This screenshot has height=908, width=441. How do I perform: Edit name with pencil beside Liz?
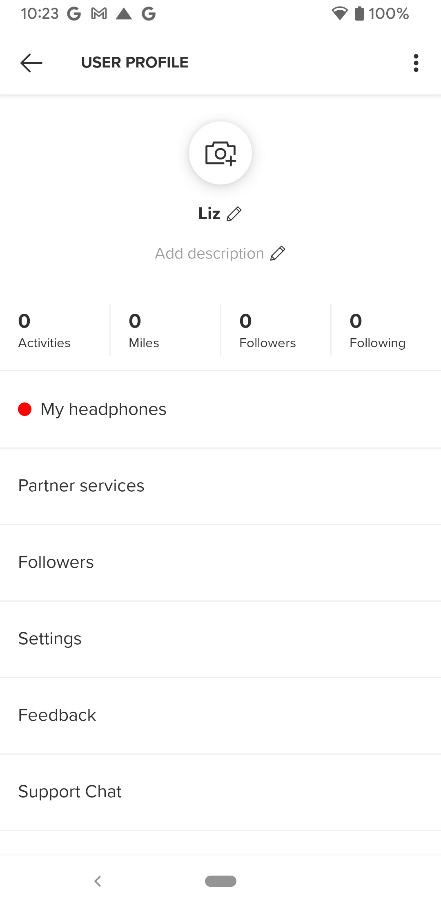234,214
